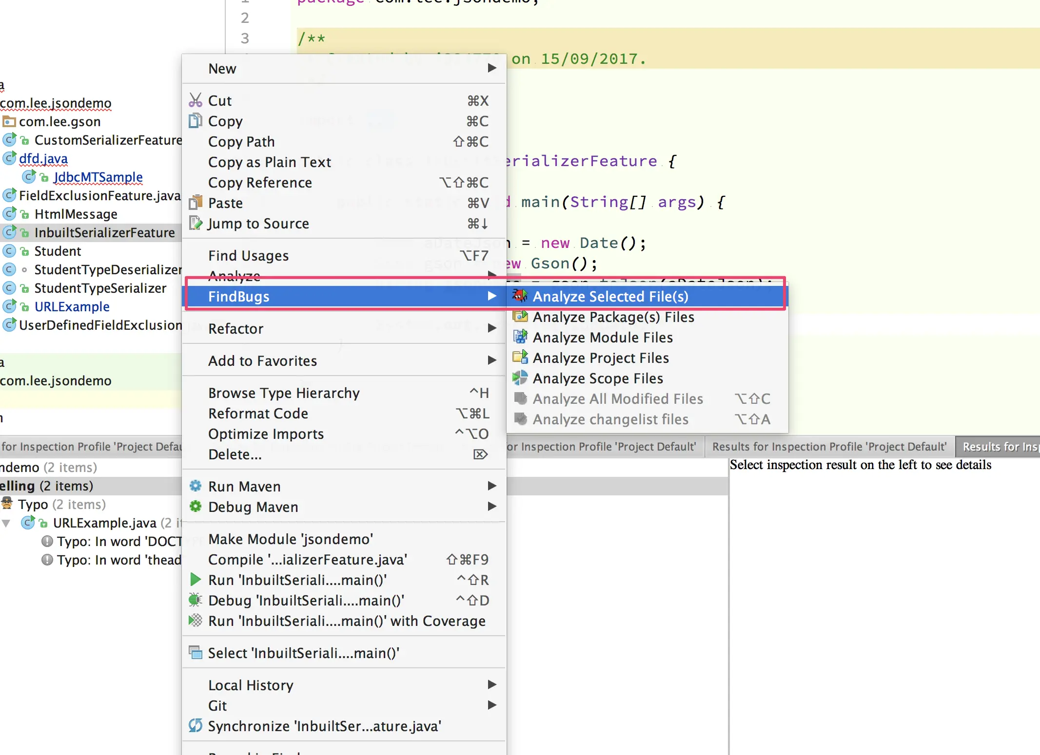Expand the Refactor submenu arrow
Viewport: 1040px width, 755px height.
[492, 328]
